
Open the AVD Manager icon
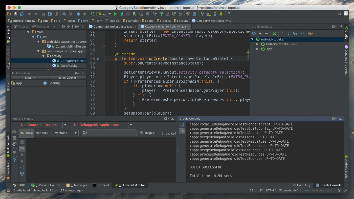208,14
